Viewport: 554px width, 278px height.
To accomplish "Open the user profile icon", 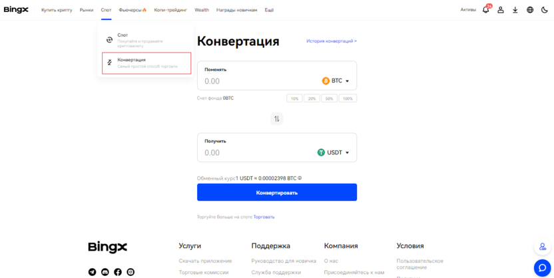I will tap(501, 10).
